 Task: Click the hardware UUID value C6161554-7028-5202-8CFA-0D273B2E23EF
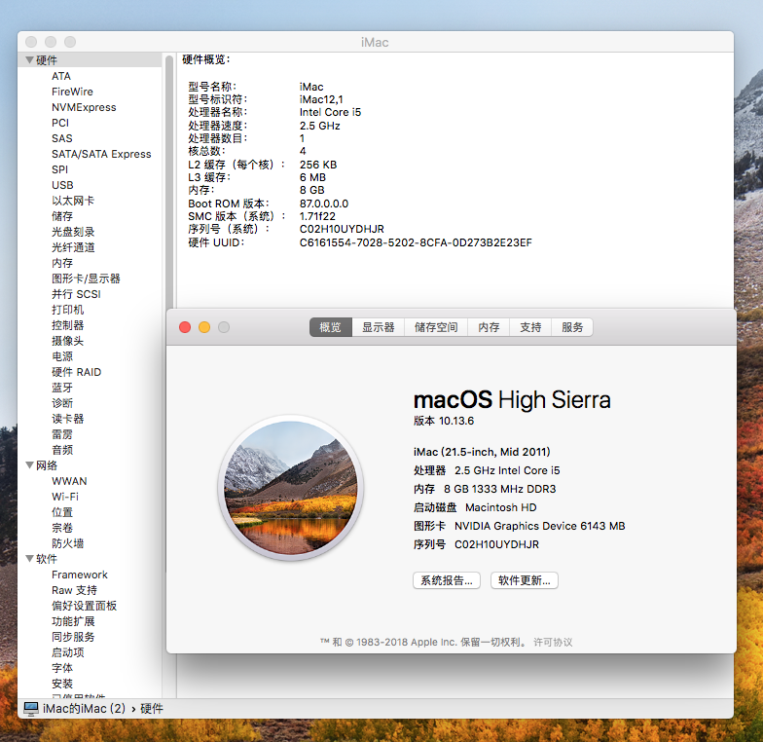[417, 242]
